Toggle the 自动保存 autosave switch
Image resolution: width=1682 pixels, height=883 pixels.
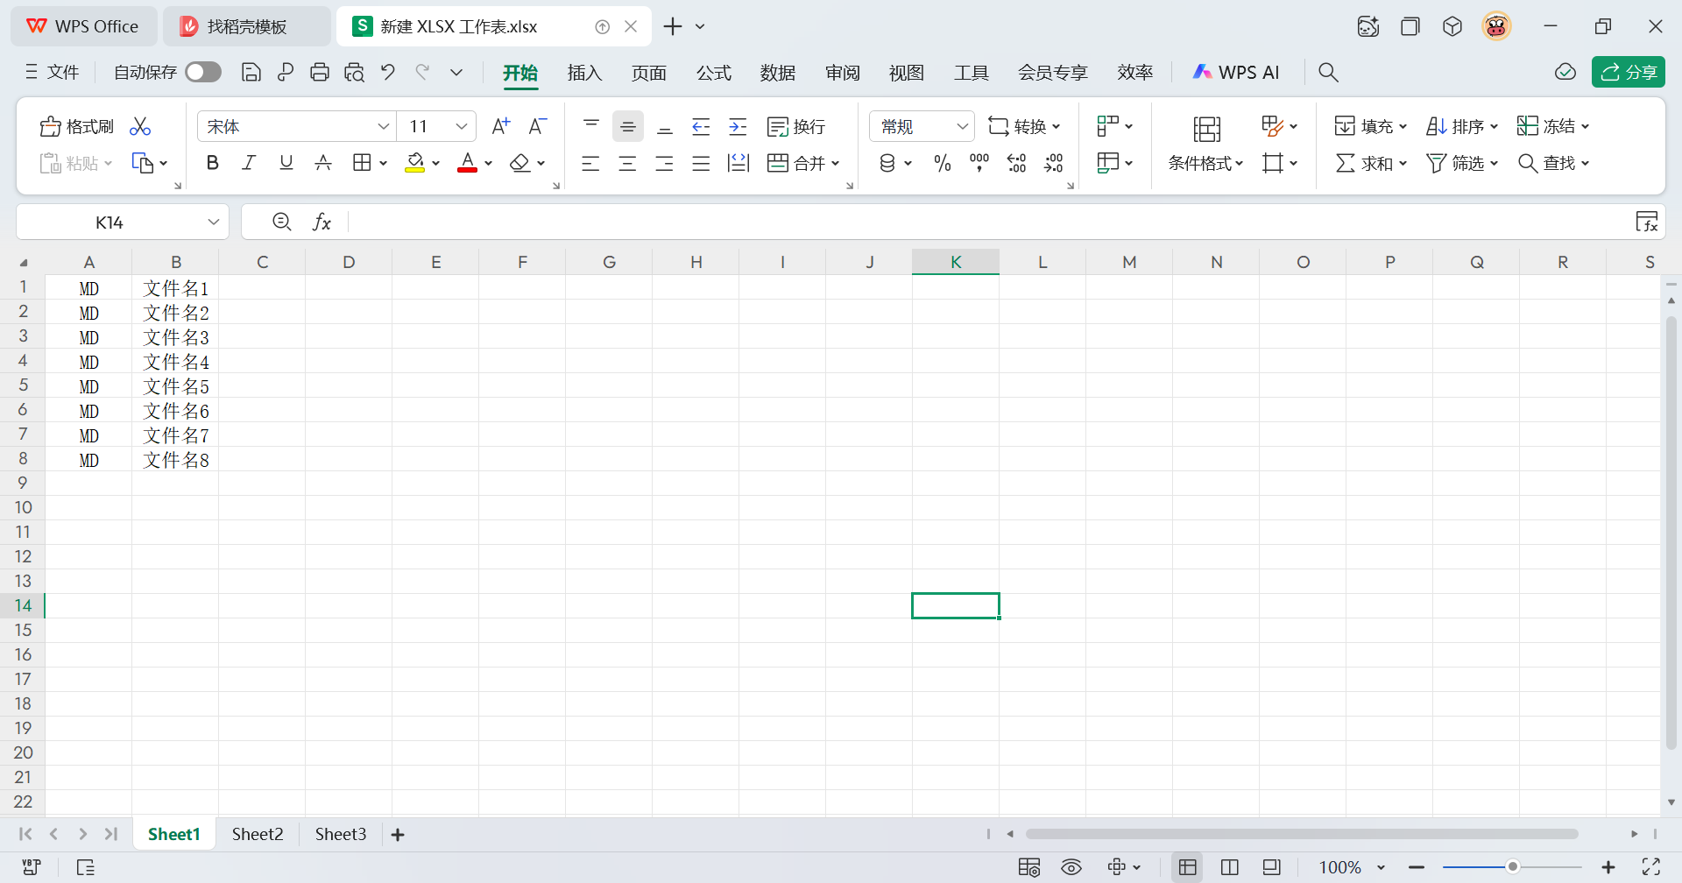coord(203,73)
